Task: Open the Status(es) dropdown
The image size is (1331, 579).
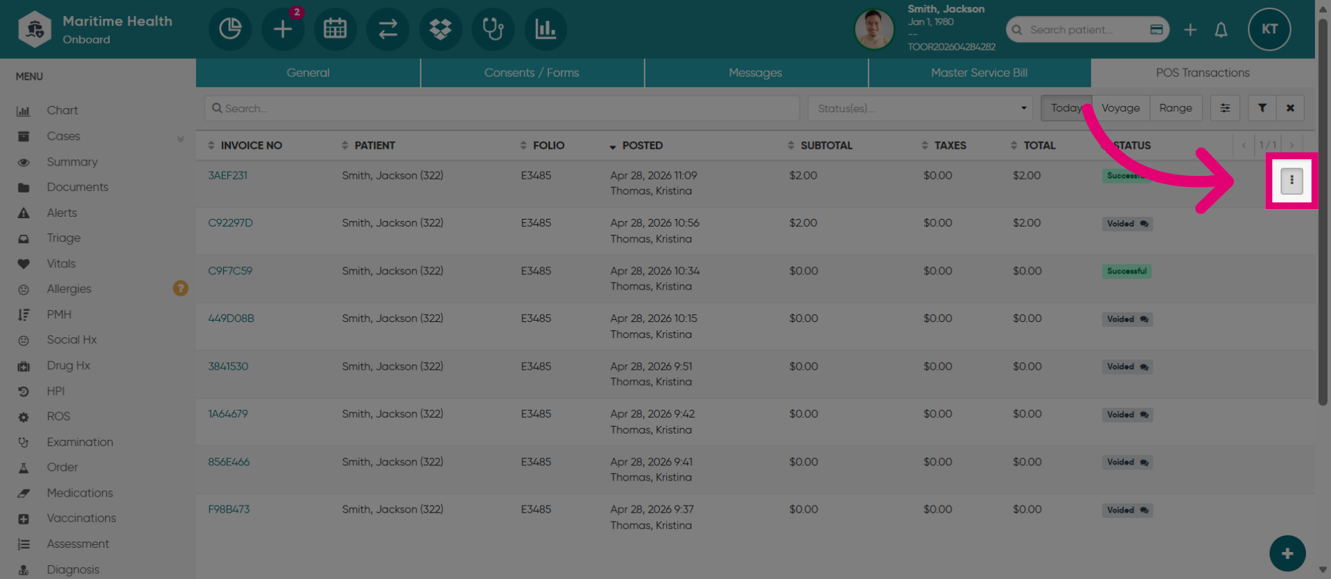Action: [920, 108]
